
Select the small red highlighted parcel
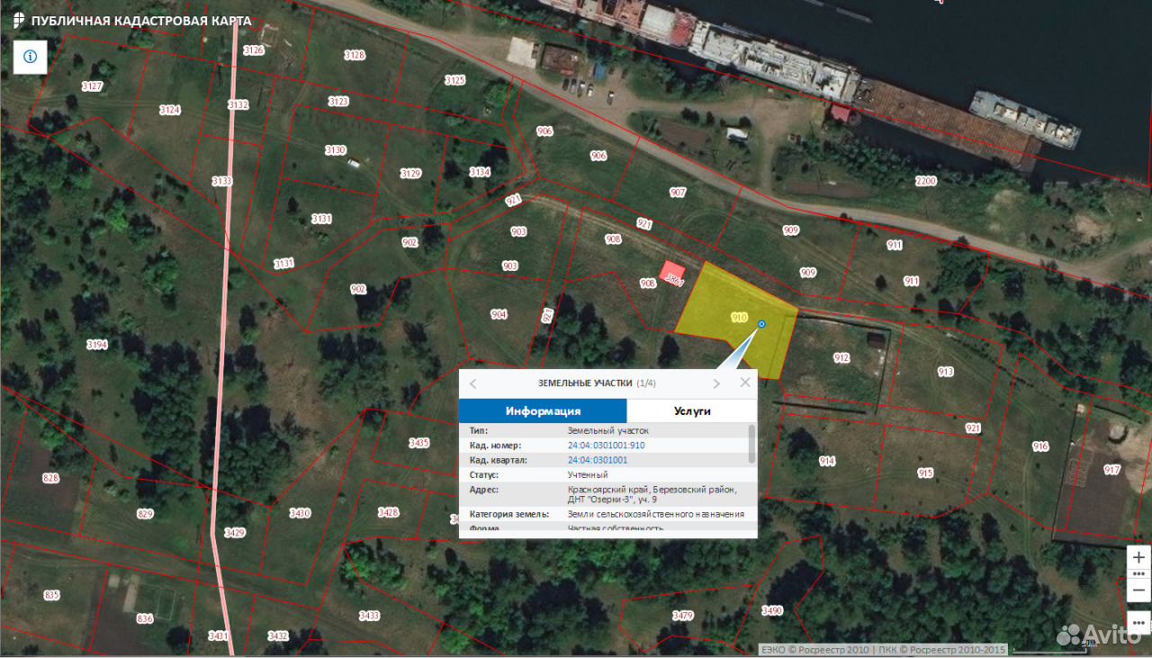click(x=672, y=274)
